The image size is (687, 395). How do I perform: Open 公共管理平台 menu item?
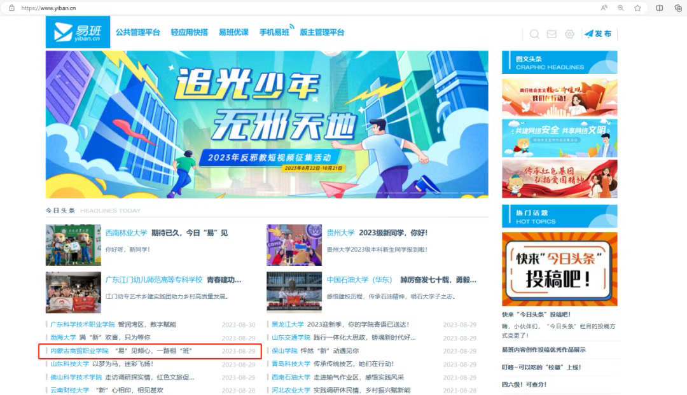pyautogui.click(x=137, y=32)
